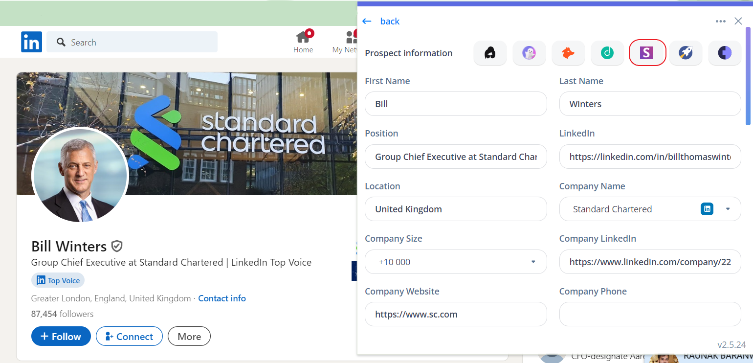This screenshot has width=753, height=363.
Task: Click the 'Prospect information' heading
Action: point(409,53)
